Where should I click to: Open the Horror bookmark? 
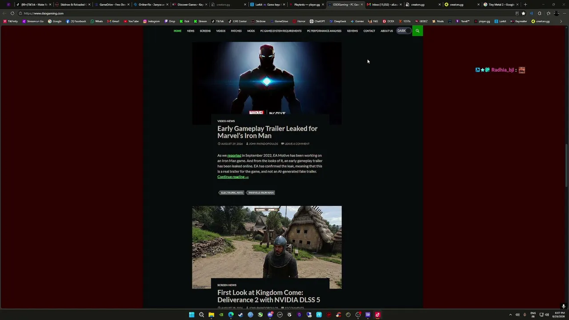[x=299, y=21]
